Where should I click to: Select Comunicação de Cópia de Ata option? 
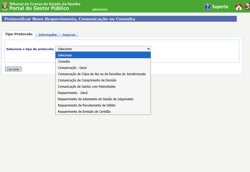(103, 74)
